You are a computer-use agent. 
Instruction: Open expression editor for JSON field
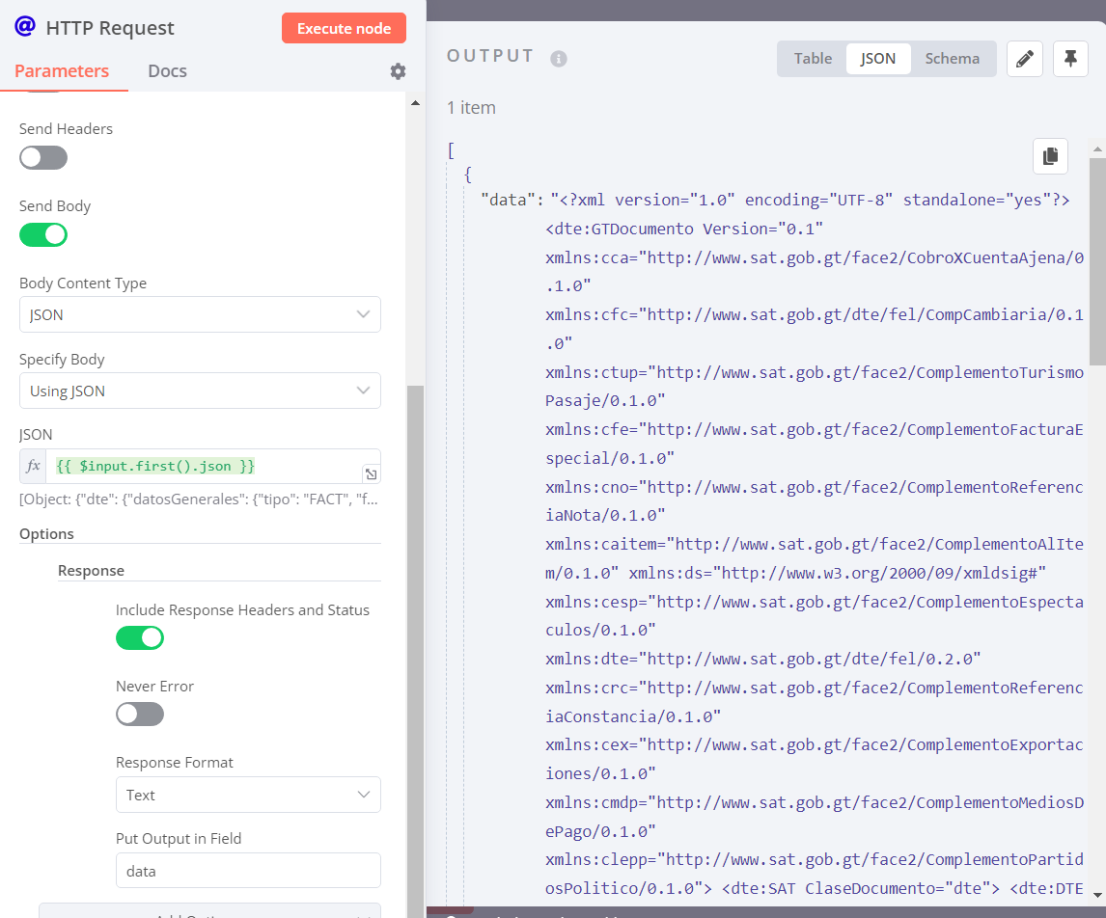tap(371, 473)
